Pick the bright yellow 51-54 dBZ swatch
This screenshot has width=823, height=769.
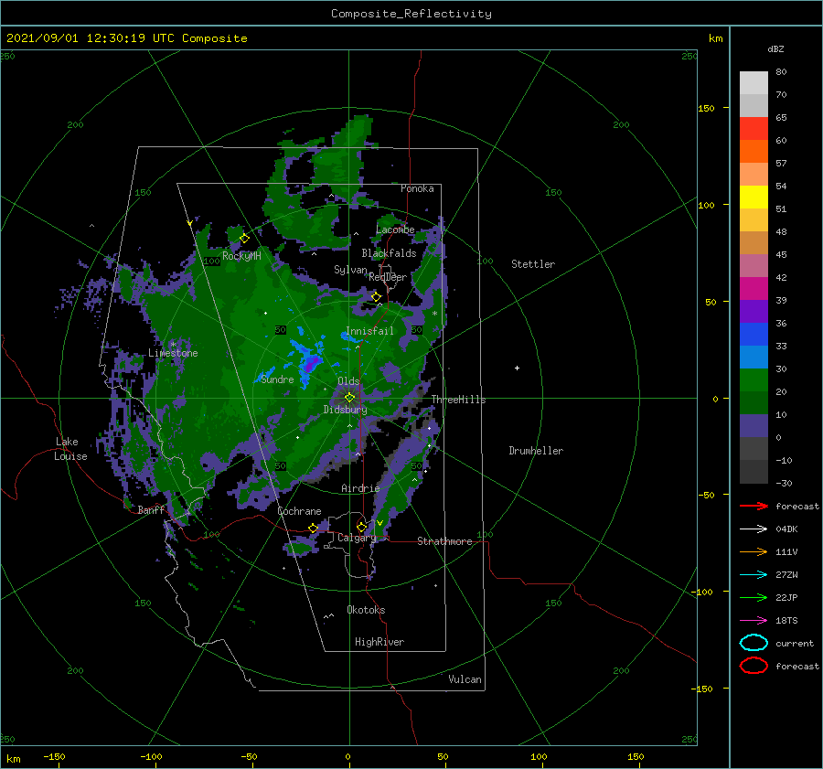click(754, 197)
